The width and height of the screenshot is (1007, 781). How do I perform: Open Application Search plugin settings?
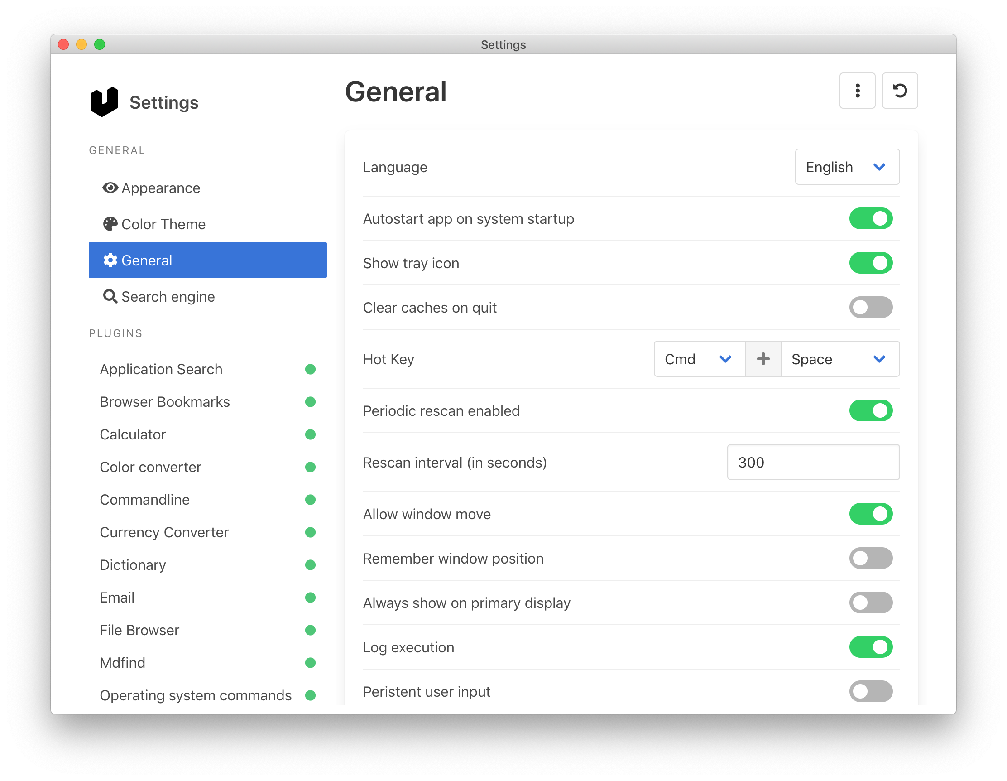[x=161, y=369]
